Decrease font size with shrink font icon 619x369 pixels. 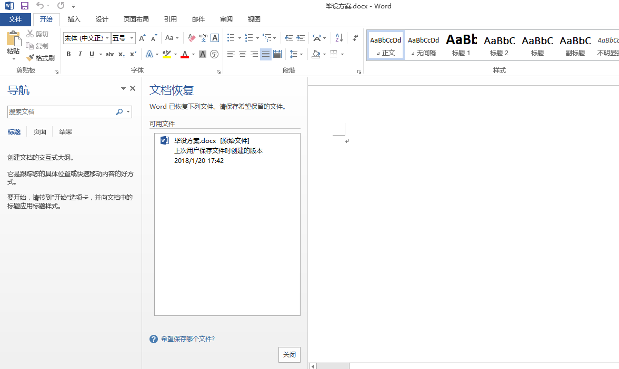[x=154, y=38]
